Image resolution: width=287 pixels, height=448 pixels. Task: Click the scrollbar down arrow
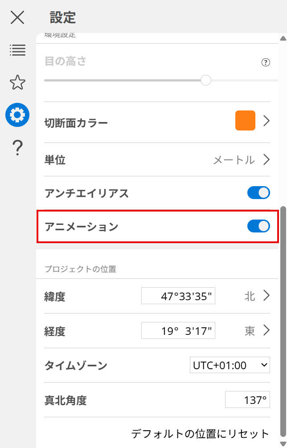[283, 443]
